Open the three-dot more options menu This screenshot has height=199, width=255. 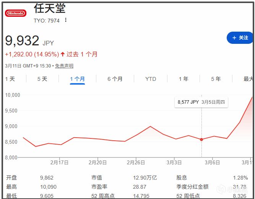click(x=66, y=20)
